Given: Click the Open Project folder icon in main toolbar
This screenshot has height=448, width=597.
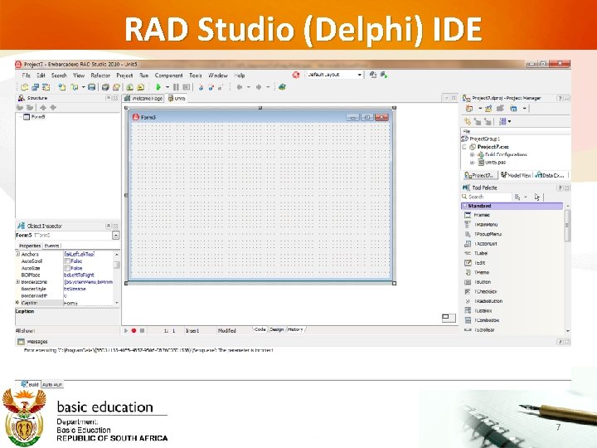Looking at the screenshot, I should (x=116, y=87).
